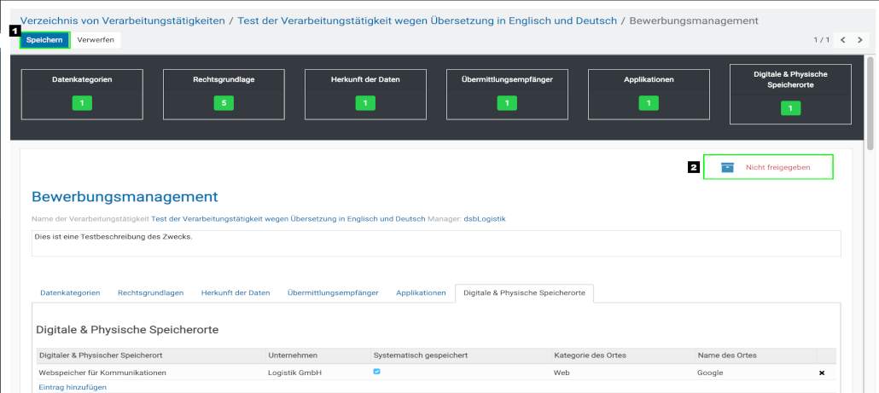Open the Applikationen tab
The height and width of the screenshot is (393, 879).
[421, 292]
